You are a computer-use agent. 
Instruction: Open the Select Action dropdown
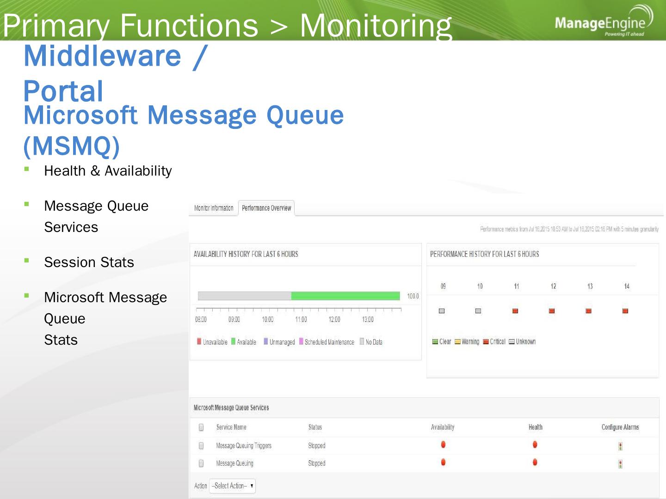(232, 486)
